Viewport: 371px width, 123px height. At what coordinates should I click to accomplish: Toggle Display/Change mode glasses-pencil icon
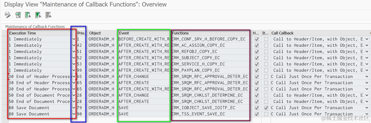click(8, 15)
